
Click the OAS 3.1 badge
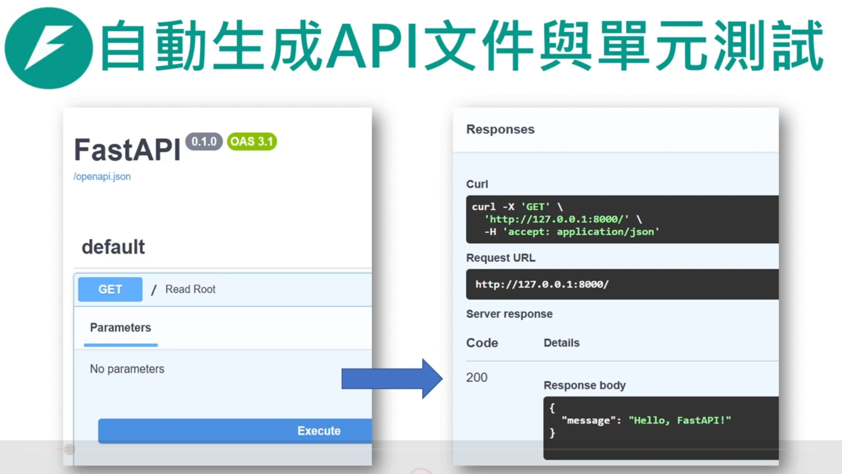(252, 141)
